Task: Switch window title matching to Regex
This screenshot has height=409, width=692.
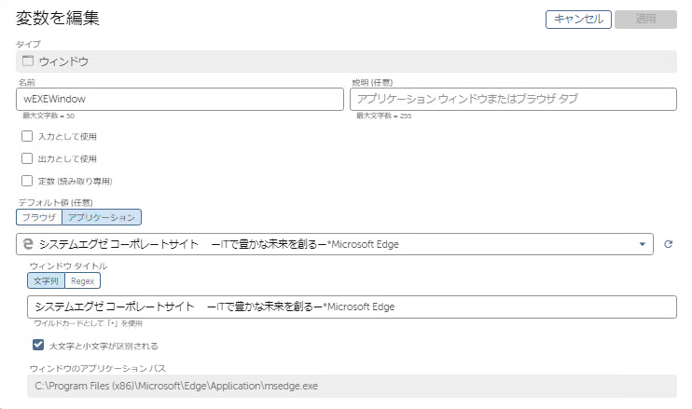Action: click(x=83, y=280)
